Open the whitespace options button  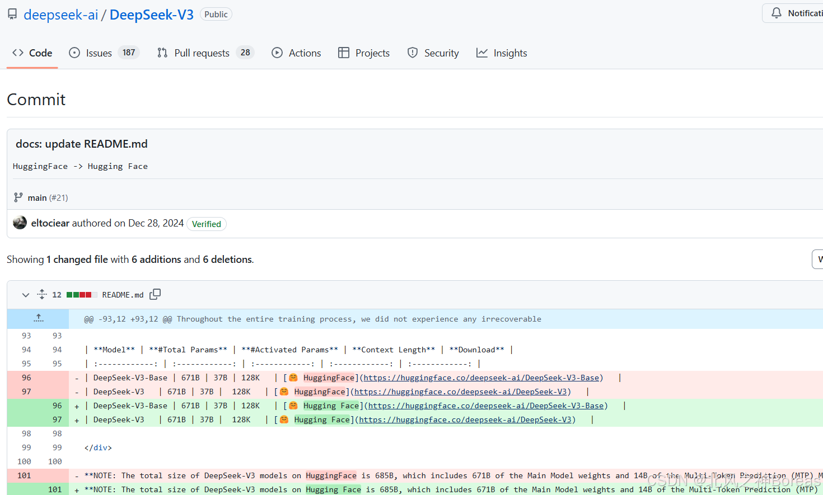coord(818,259)
